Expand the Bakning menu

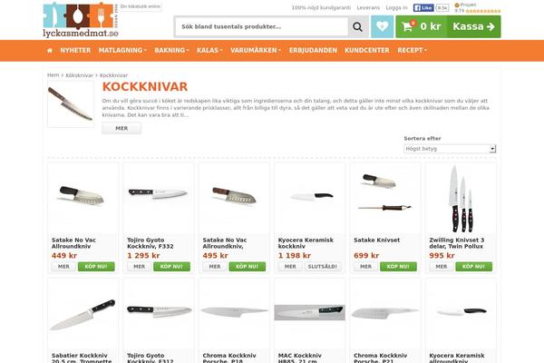click(x=171, y=51)
